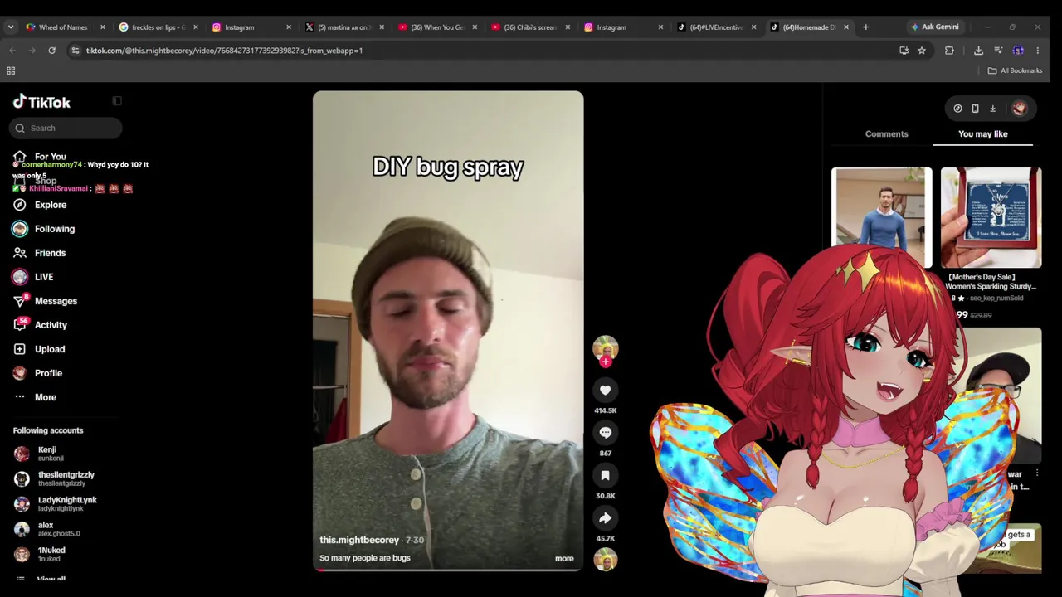Image resolution: width=1062 pixels, height=597 pixels.
Task: Open the LIVE section
Action: pyautogui.click(x=43, y=277)
